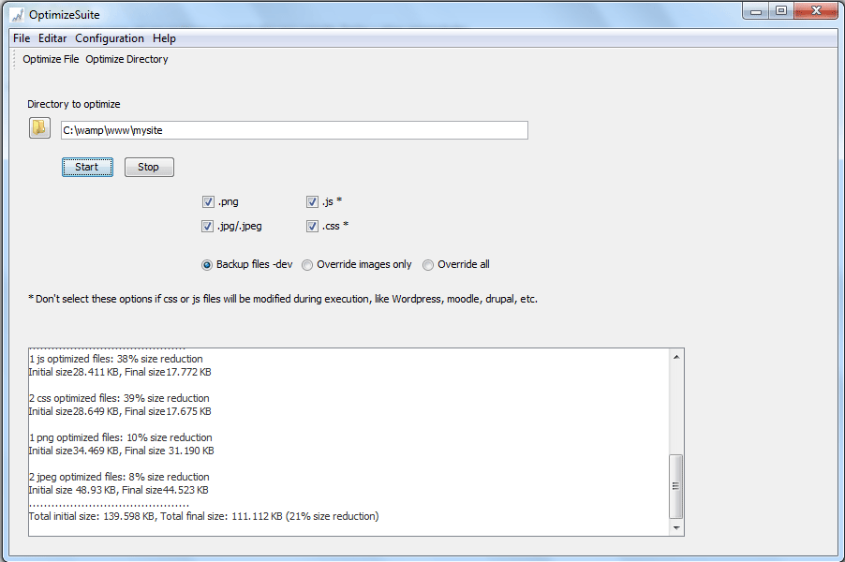
Task: Switch to the Optimize Directory tab
Action: pyautogui.click(x=126, y=59)
